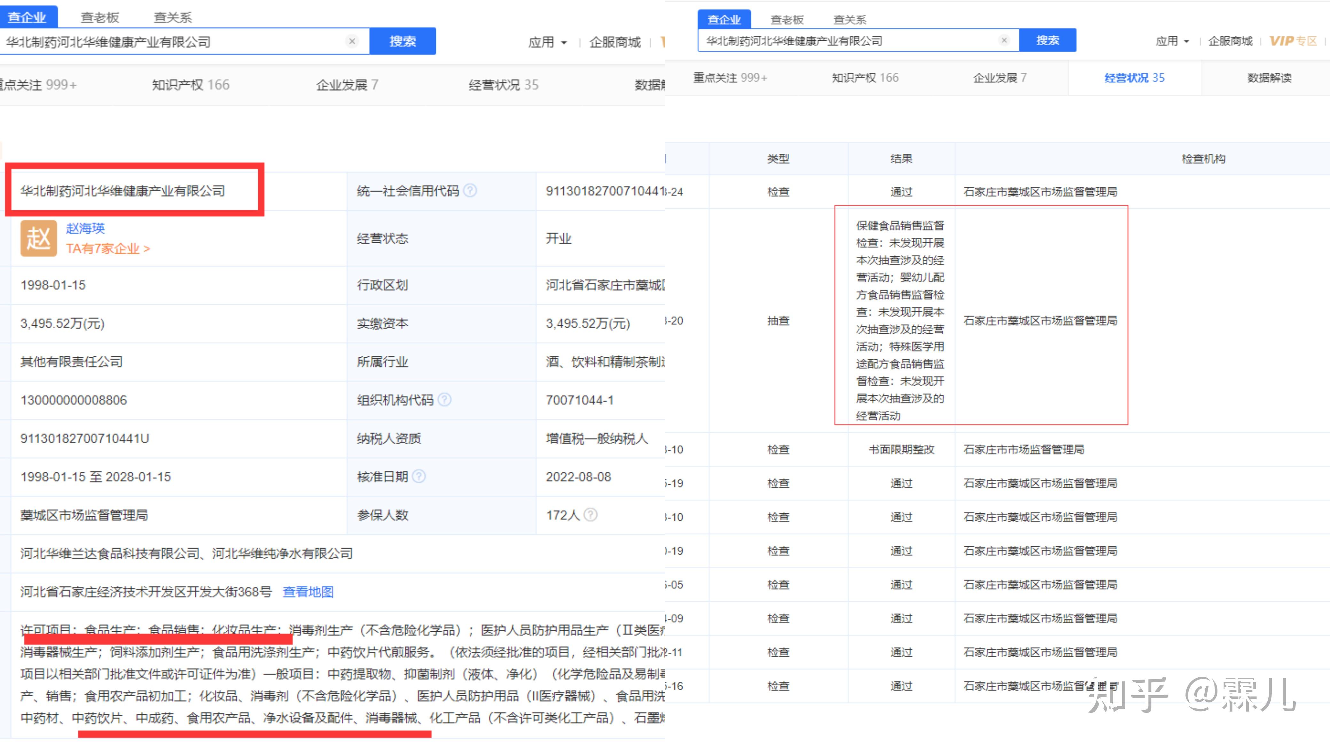The height and width of the screenshot is (748, 1330).
Task: Open the 应用 dropdown in left header
Action: click(x=547, y=42)
